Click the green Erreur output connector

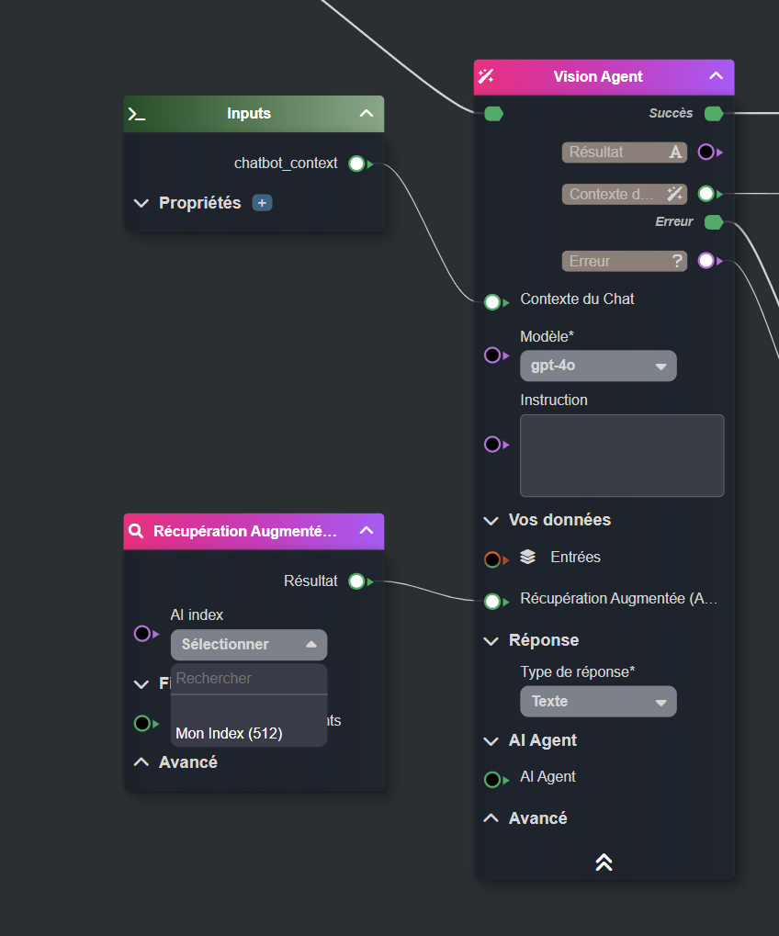pos(713,222)
